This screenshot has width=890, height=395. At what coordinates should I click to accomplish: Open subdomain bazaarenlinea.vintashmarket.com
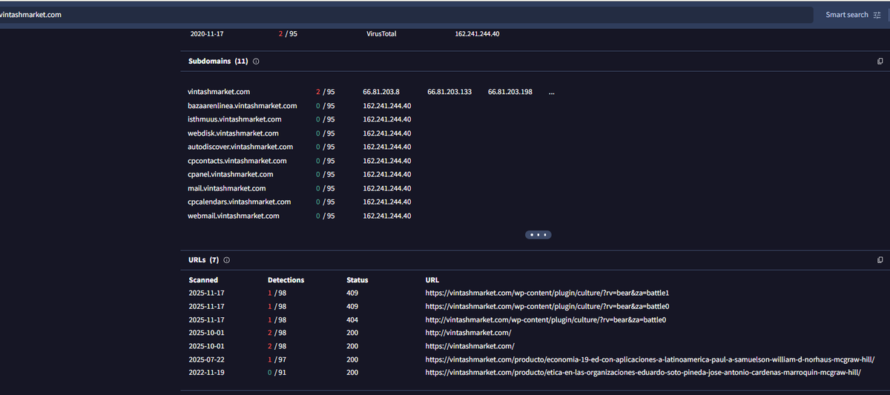point(243,106)
